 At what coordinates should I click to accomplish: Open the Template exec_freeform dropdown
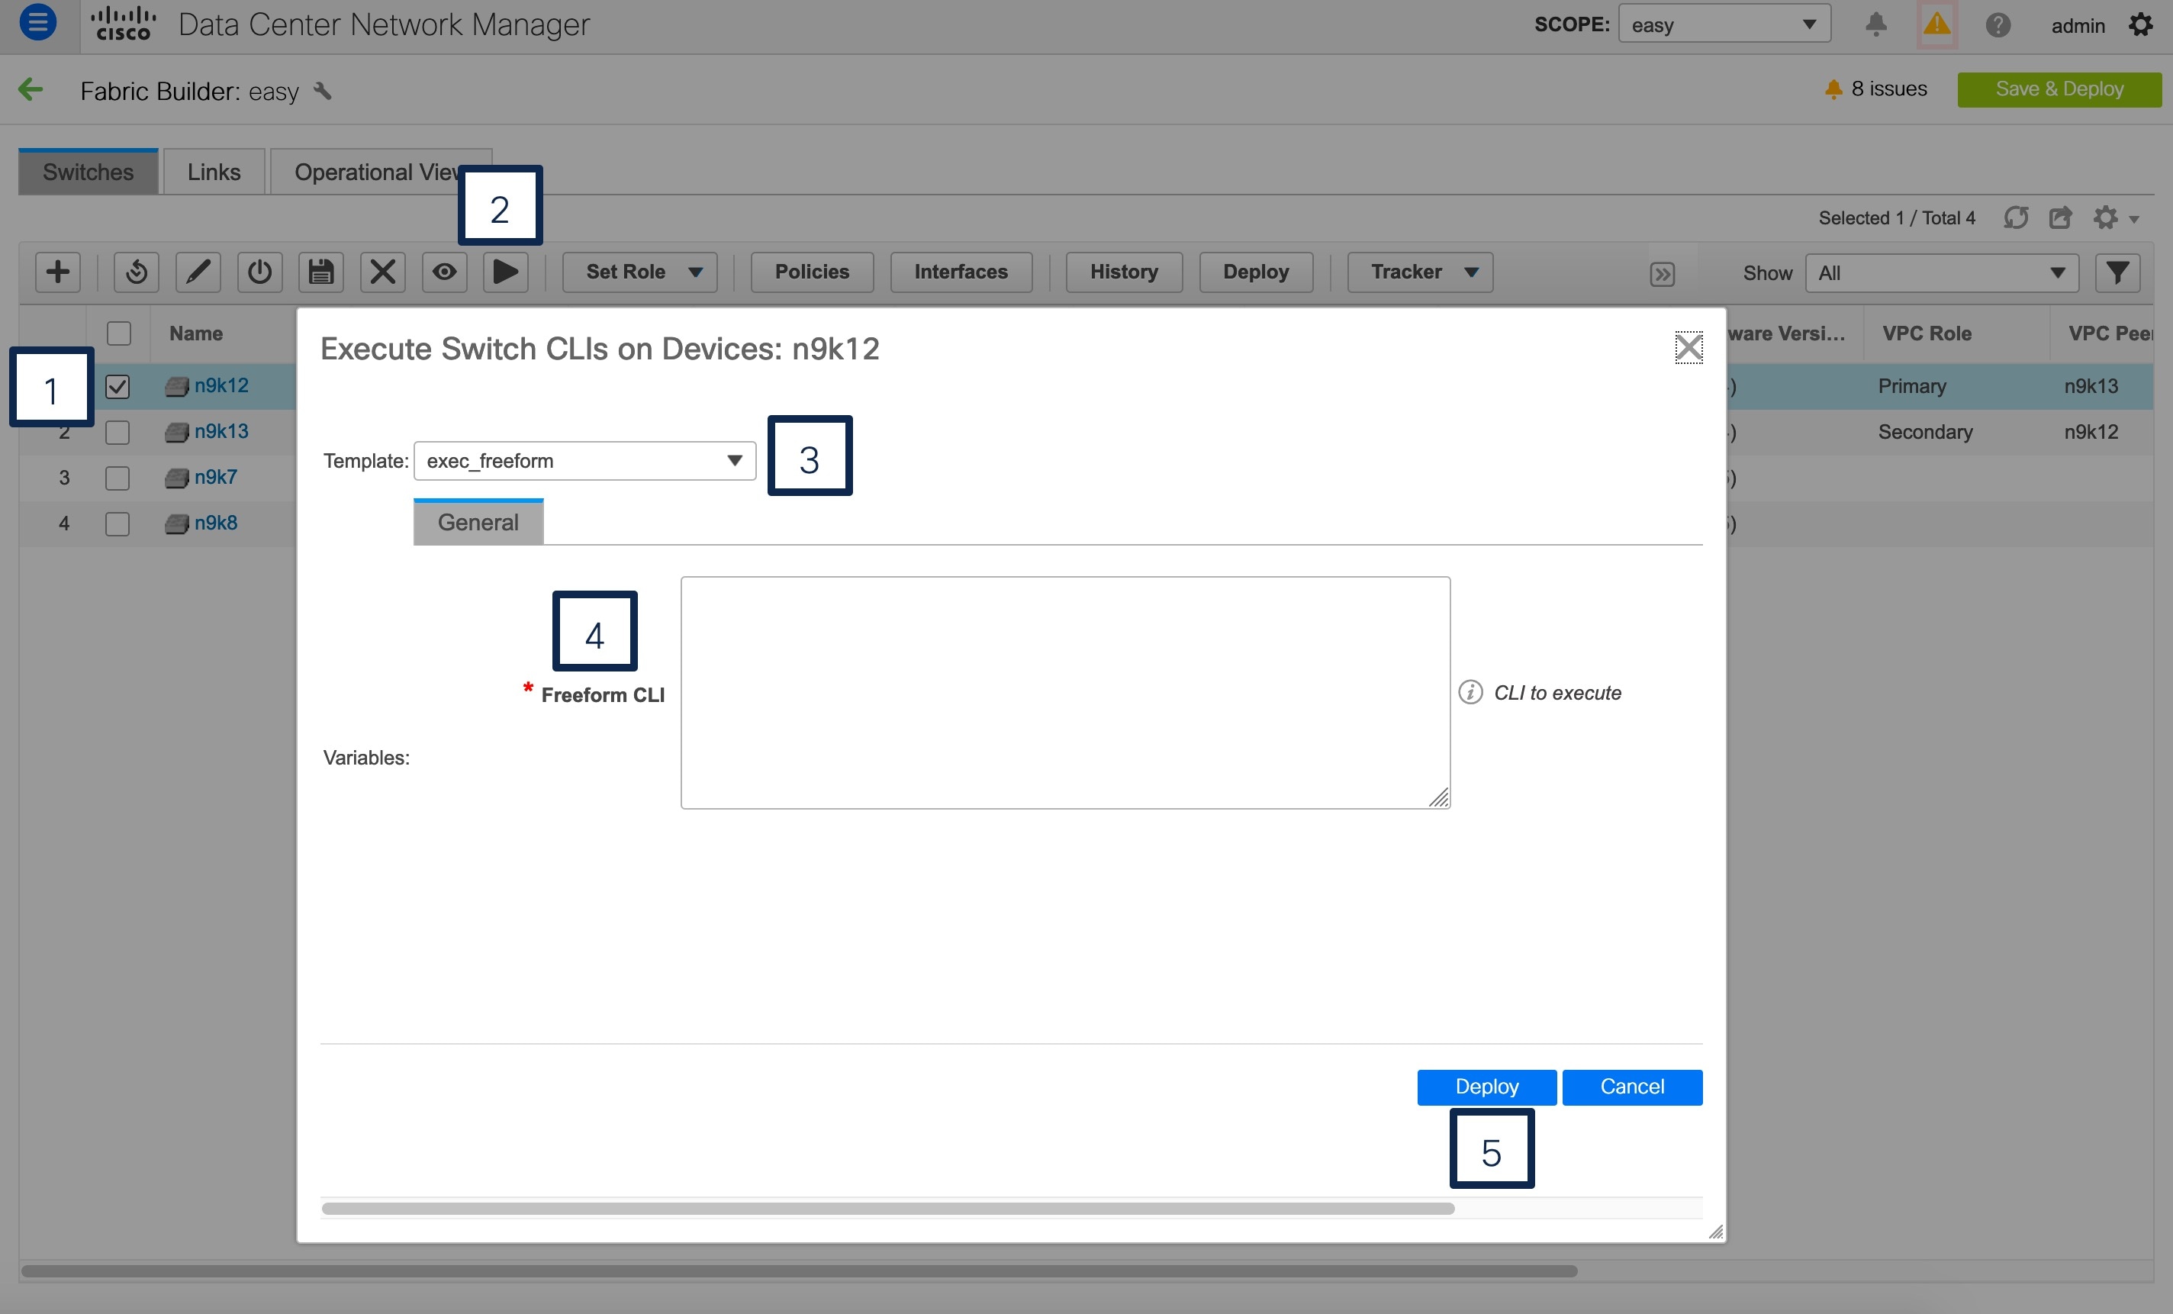click(584, 460)
